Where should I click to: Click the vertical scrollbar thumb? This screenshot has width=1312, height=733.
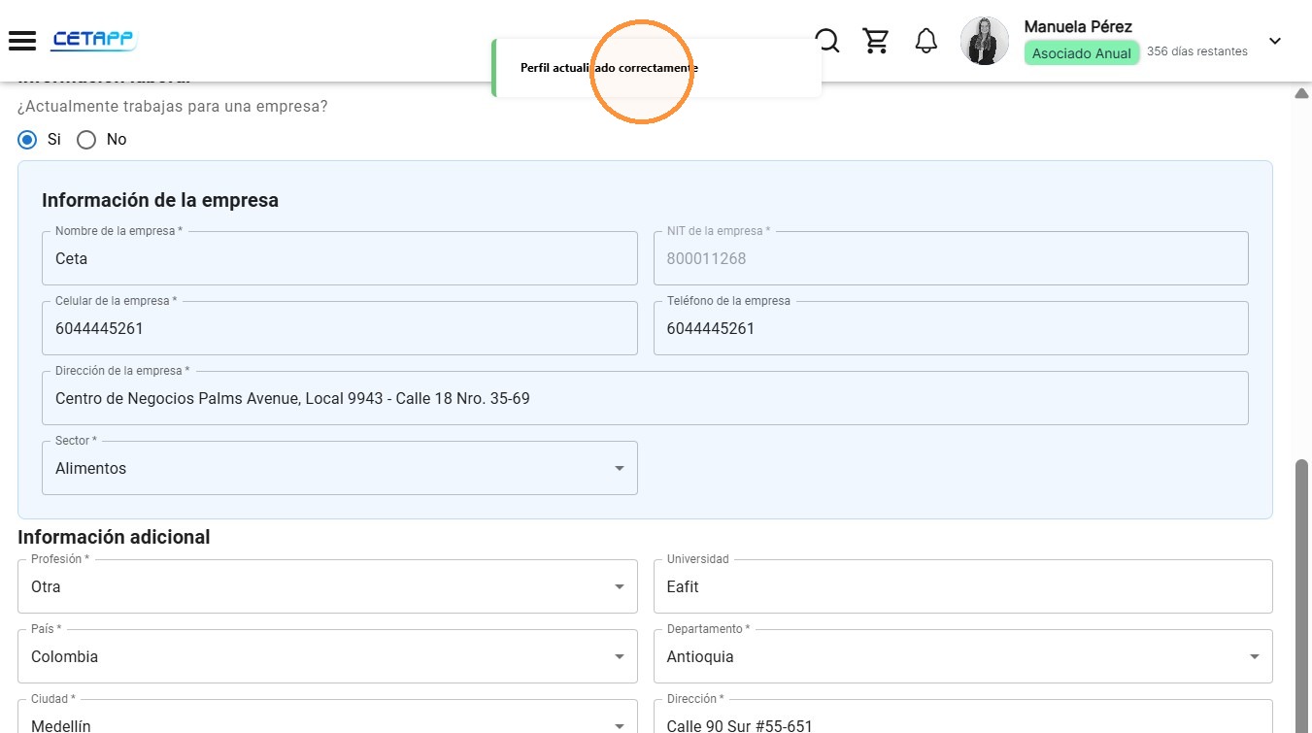tap(1301, 596)
